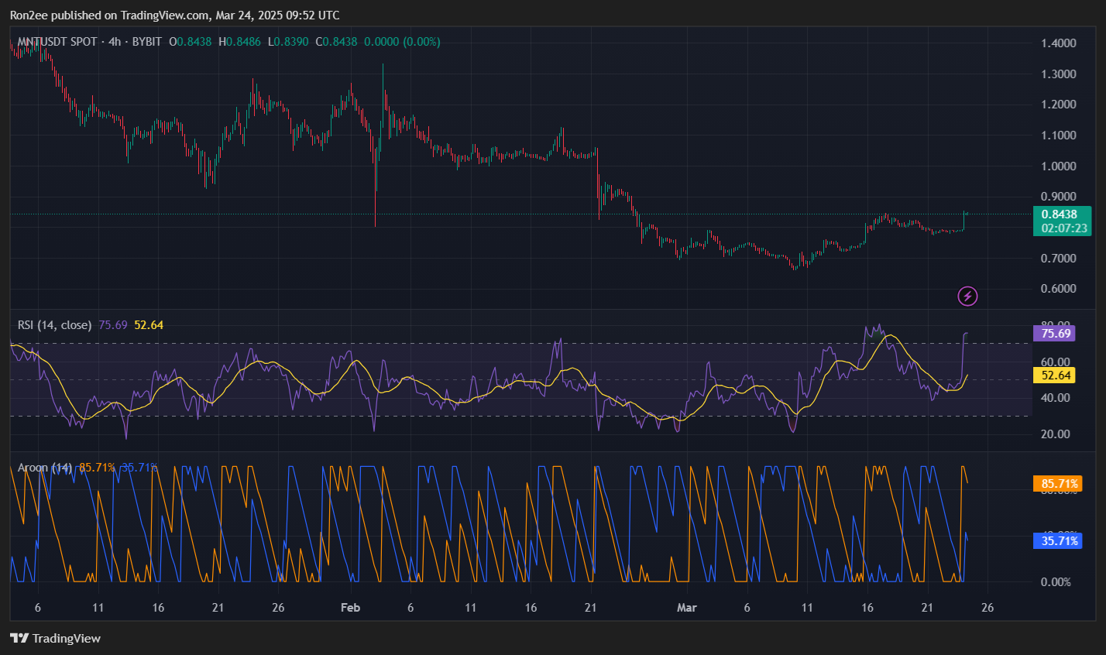
Task: Open the 4h timeframe label
Action: 115,42
